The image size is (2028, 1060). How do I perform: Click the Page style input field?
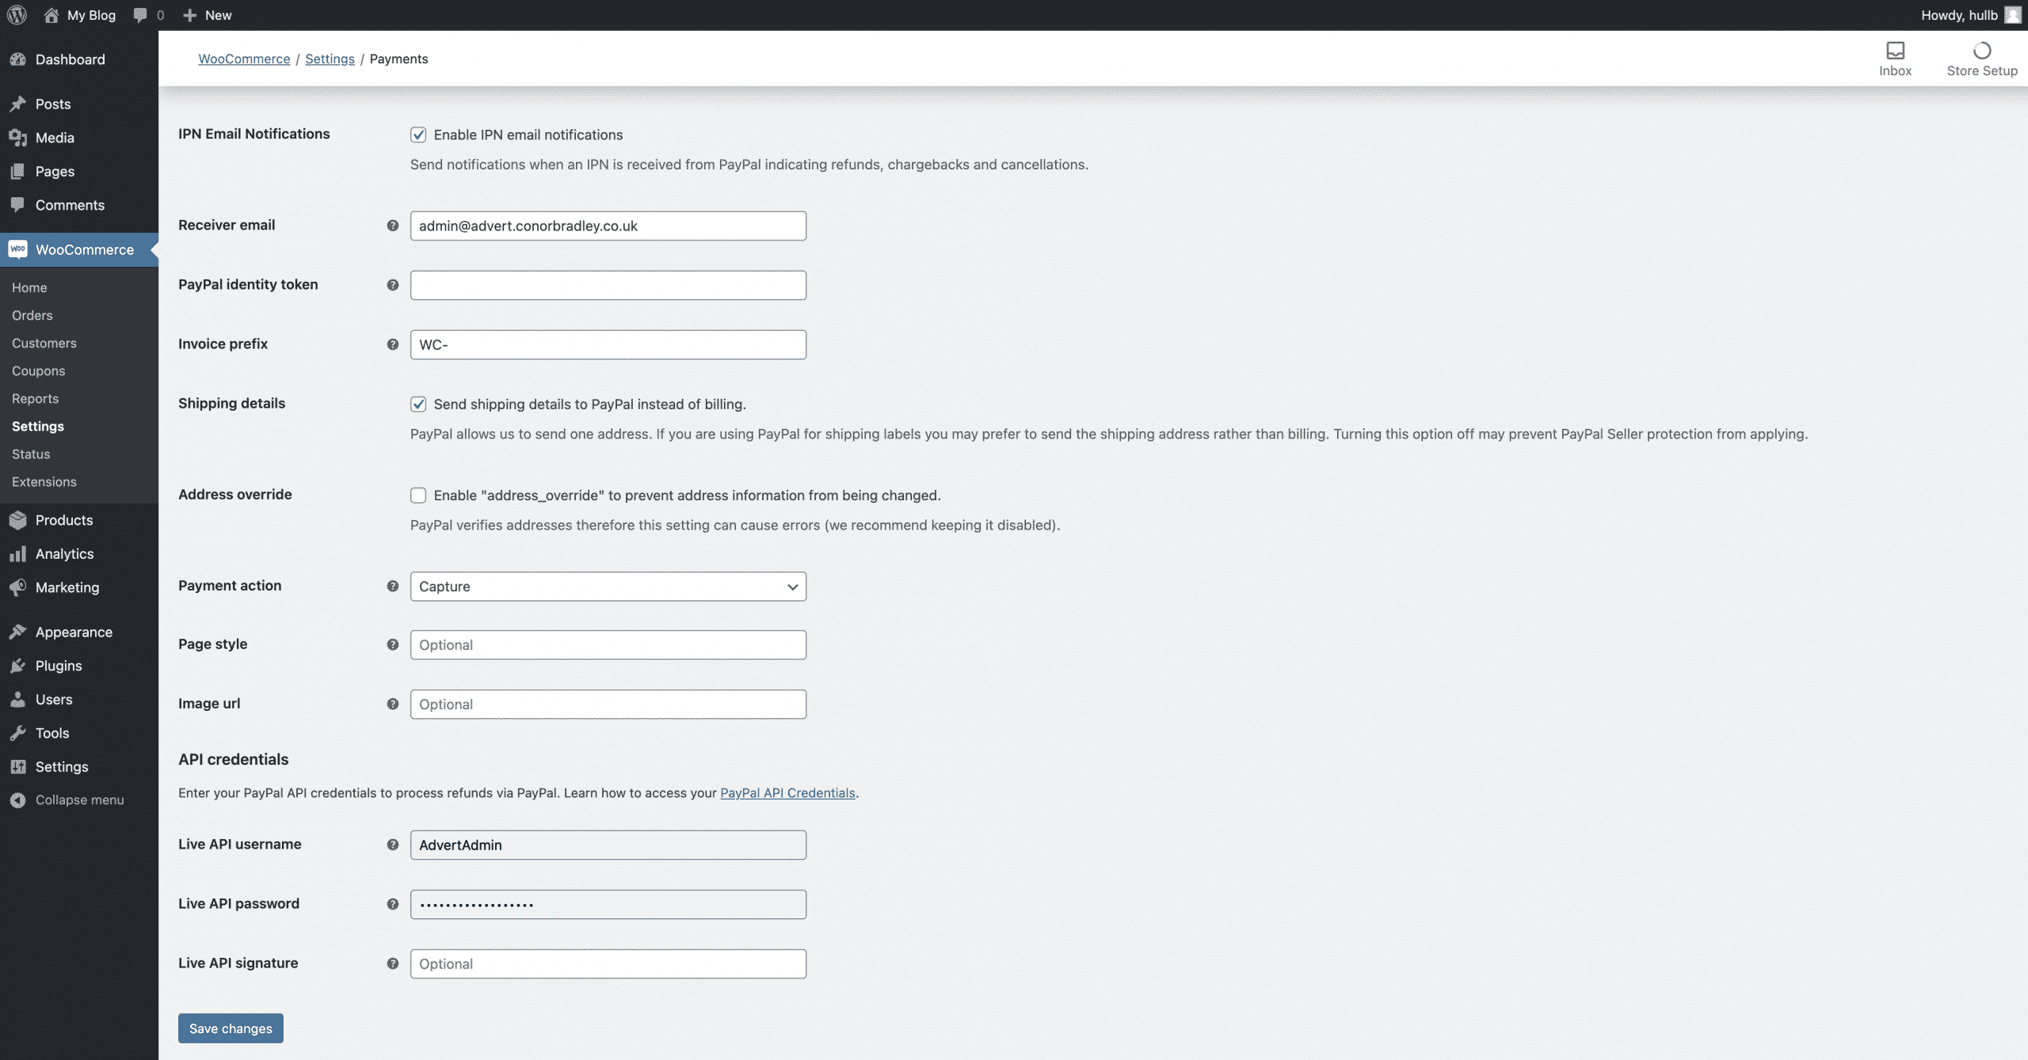pos(608,644)
